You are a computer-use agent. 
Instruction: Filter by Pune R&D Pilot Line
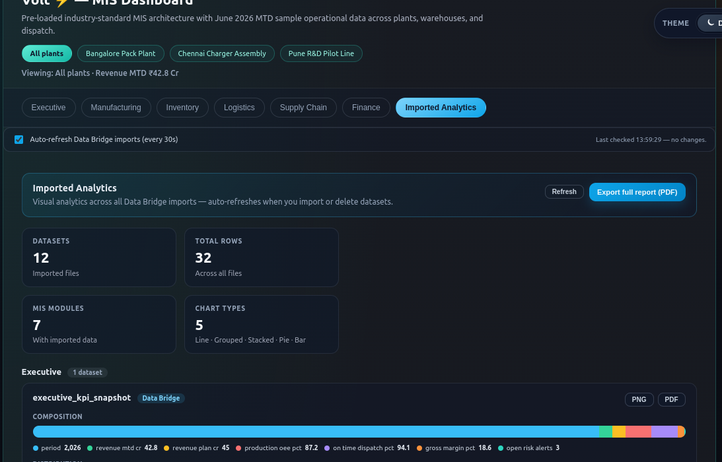pyautogui.click(x=321, y=53)
